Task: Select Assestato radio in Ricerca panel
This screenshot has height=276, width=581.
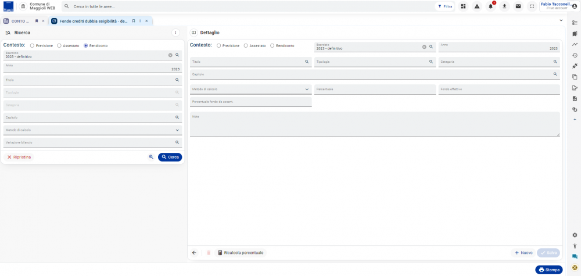Action: pos(59,45)
